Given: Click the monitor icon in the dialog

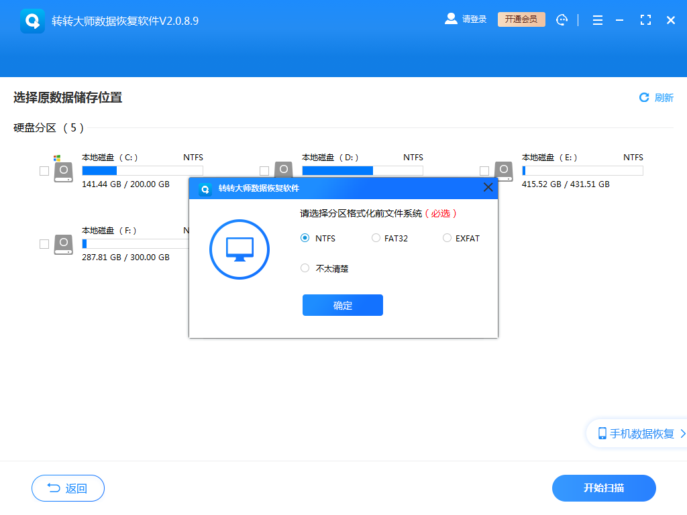Looking at the screenshot, I should pyautogui.click(x=240, y=249).
